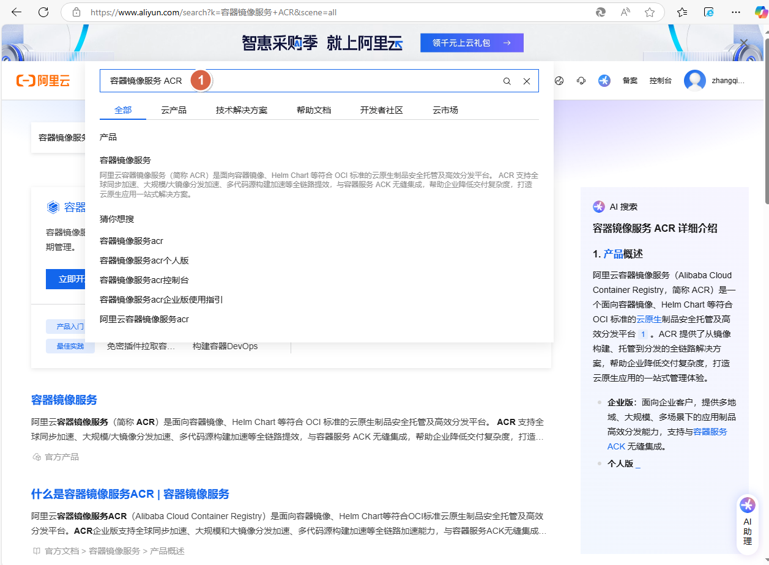769x565 pixels.
Task: Open the globe language icon in header
Action: click(x=559, y=81)
